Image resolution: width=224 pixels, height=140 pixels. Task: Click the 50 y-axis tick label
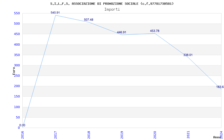pos(18,117)
